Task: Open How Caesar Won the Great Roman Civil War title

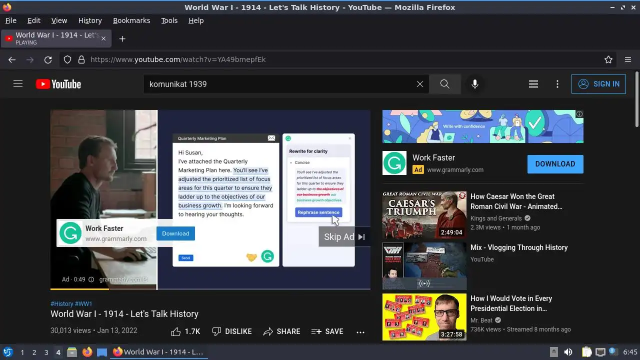Action: click(516, 201)
